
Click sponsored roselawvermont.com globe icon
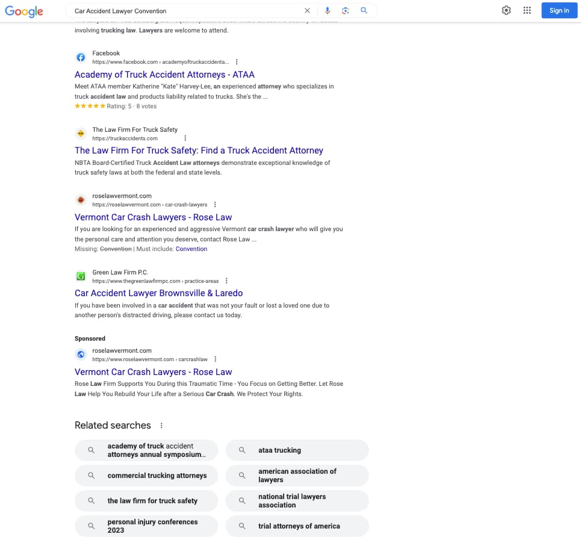(81, 355)
